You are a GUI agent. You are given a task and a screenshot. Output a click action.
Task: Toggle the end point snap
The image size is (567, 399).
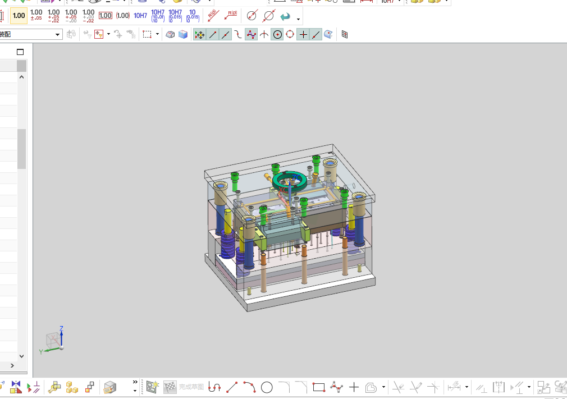pyautogui.click(x=213, y=34)
